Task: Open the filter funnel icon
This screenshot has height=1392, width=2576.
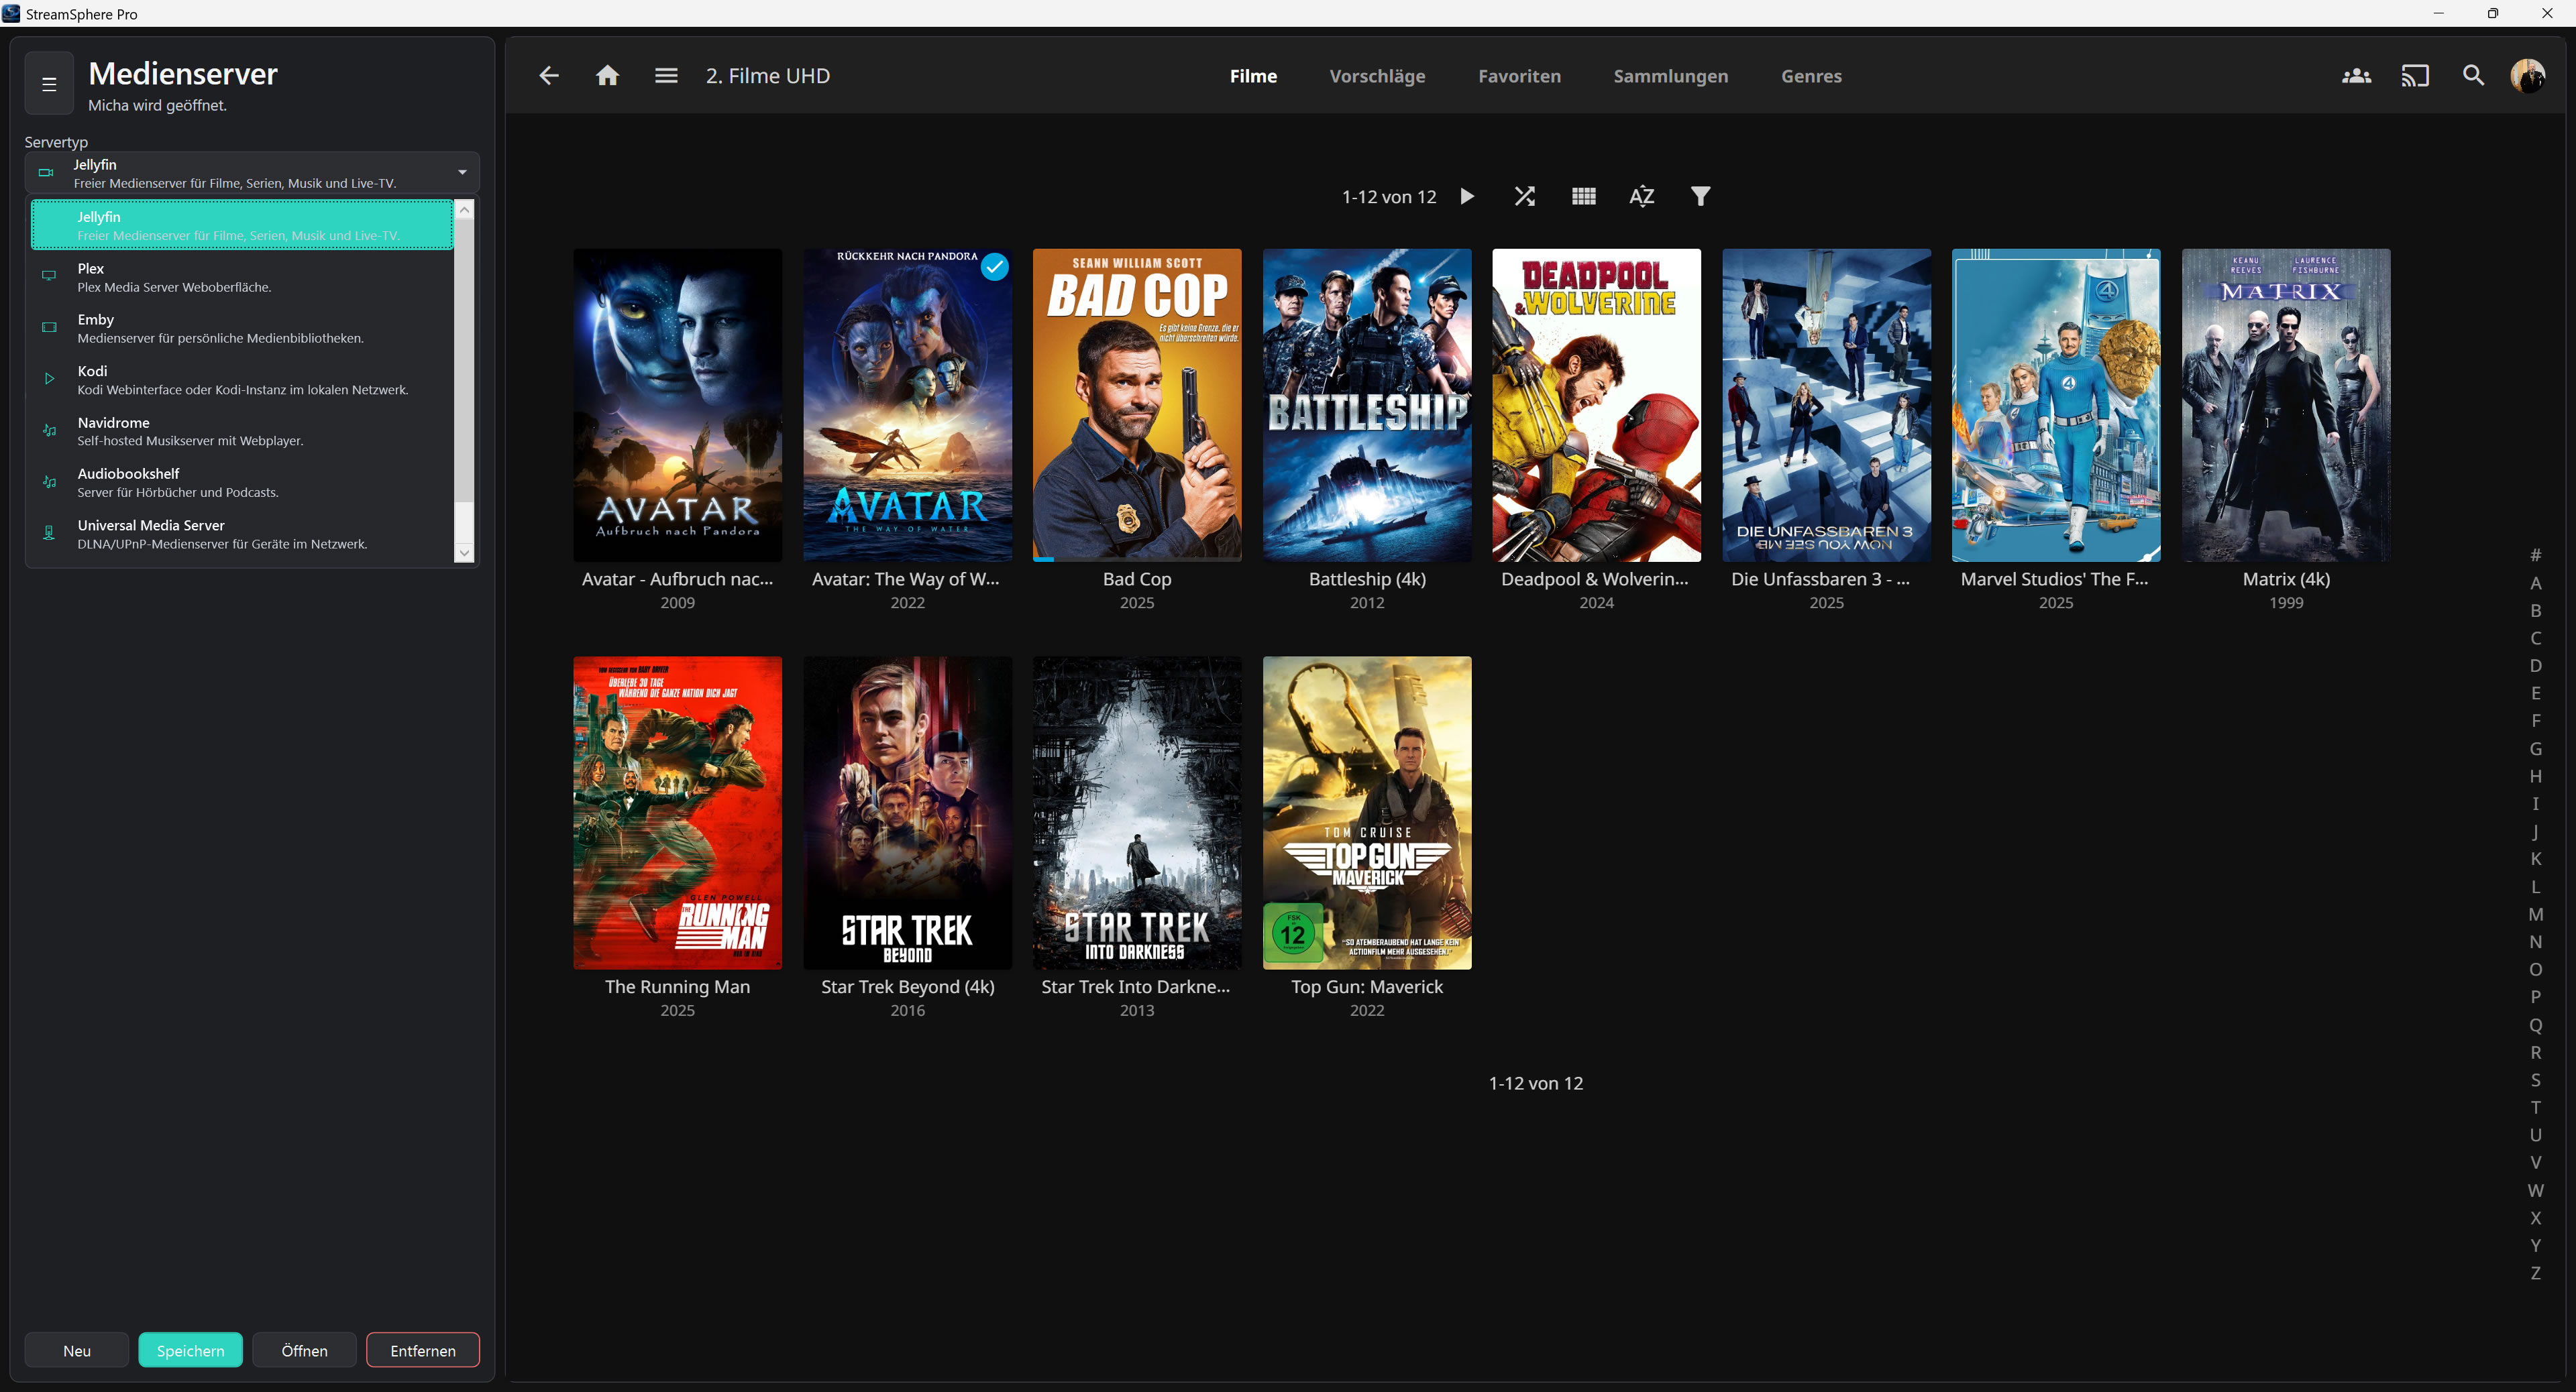Action: (x=1700, y=196)
